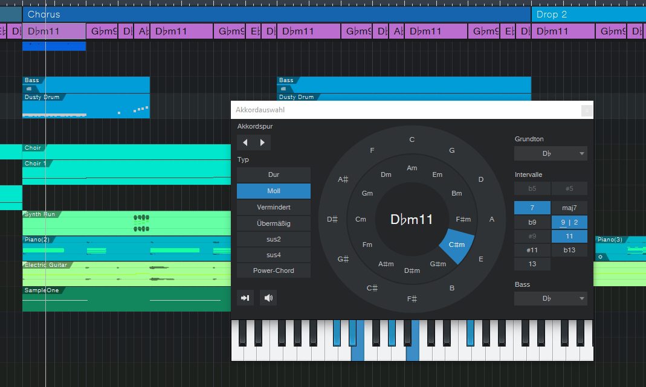Enable the b13 interval
The height and width of the screenshot is (387, 646).
pos(569,249)
